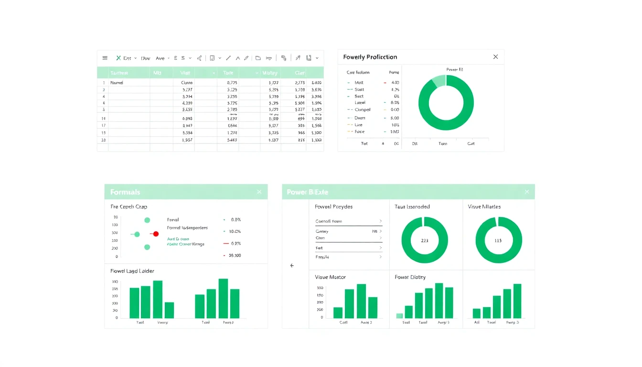The height and width of the screenshot is (367, 642).
Task: Select the cell containing Norred
Action: [x=116, y=82]
